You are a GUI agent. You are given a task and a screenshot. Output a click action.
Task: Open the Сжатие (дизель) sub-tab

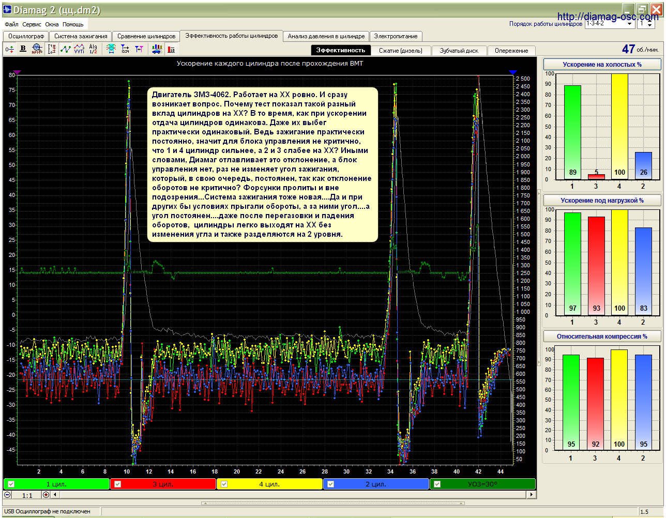[x=401, y=51]
